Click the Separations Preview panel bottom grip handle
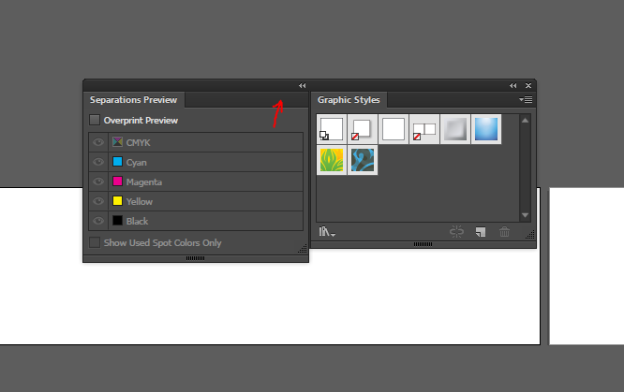The height and width of the screenshot is (392, 624). tap(196, 258)
